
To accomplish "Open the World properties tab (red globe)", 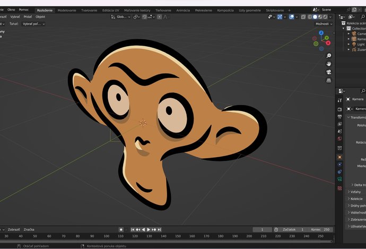I will click(x=340, y=139).
